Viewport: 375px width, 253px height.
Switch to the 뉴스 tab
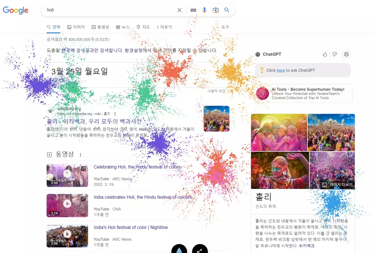pos(123,27)
